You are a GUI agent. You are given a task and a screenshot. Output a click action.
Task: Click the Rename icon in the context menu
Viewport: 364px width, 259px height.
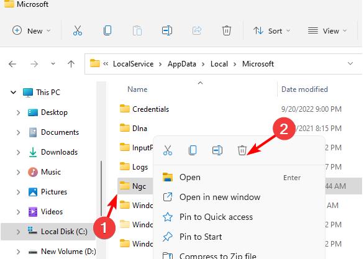pos(217,150)
